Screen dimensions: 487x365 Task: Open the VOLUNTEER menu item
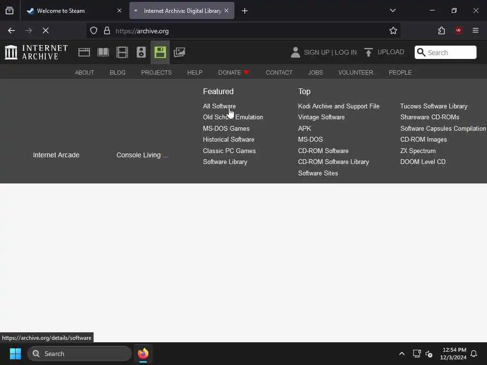coord(356,72)
